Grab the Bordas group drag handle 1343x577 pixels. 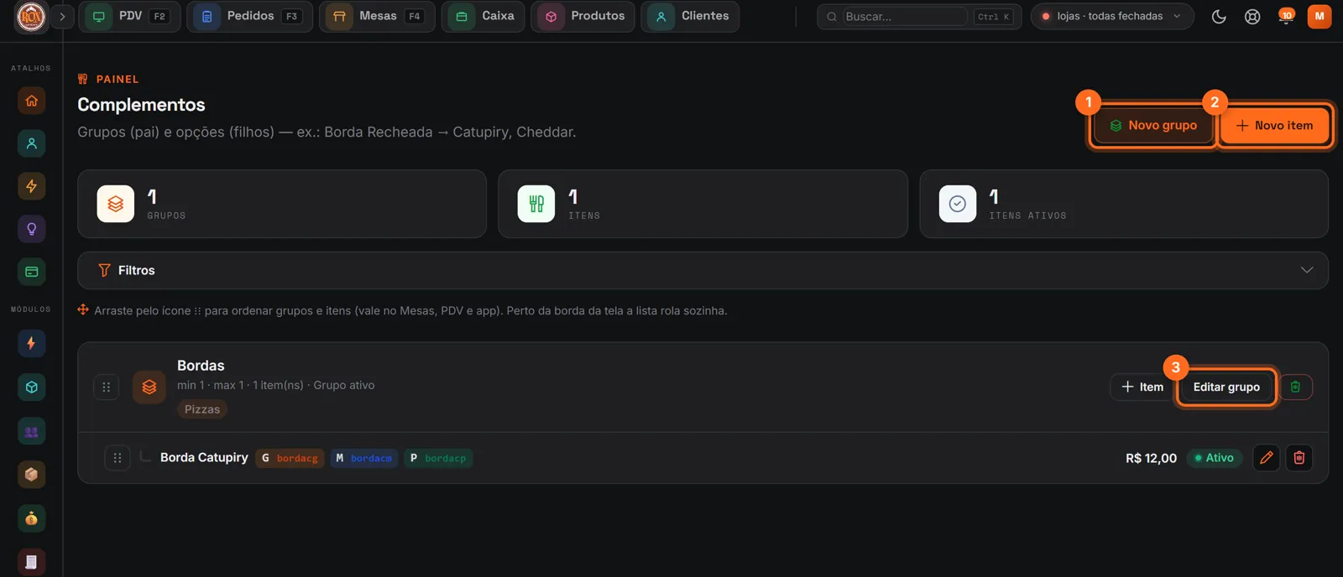click(x=107, y=387)
